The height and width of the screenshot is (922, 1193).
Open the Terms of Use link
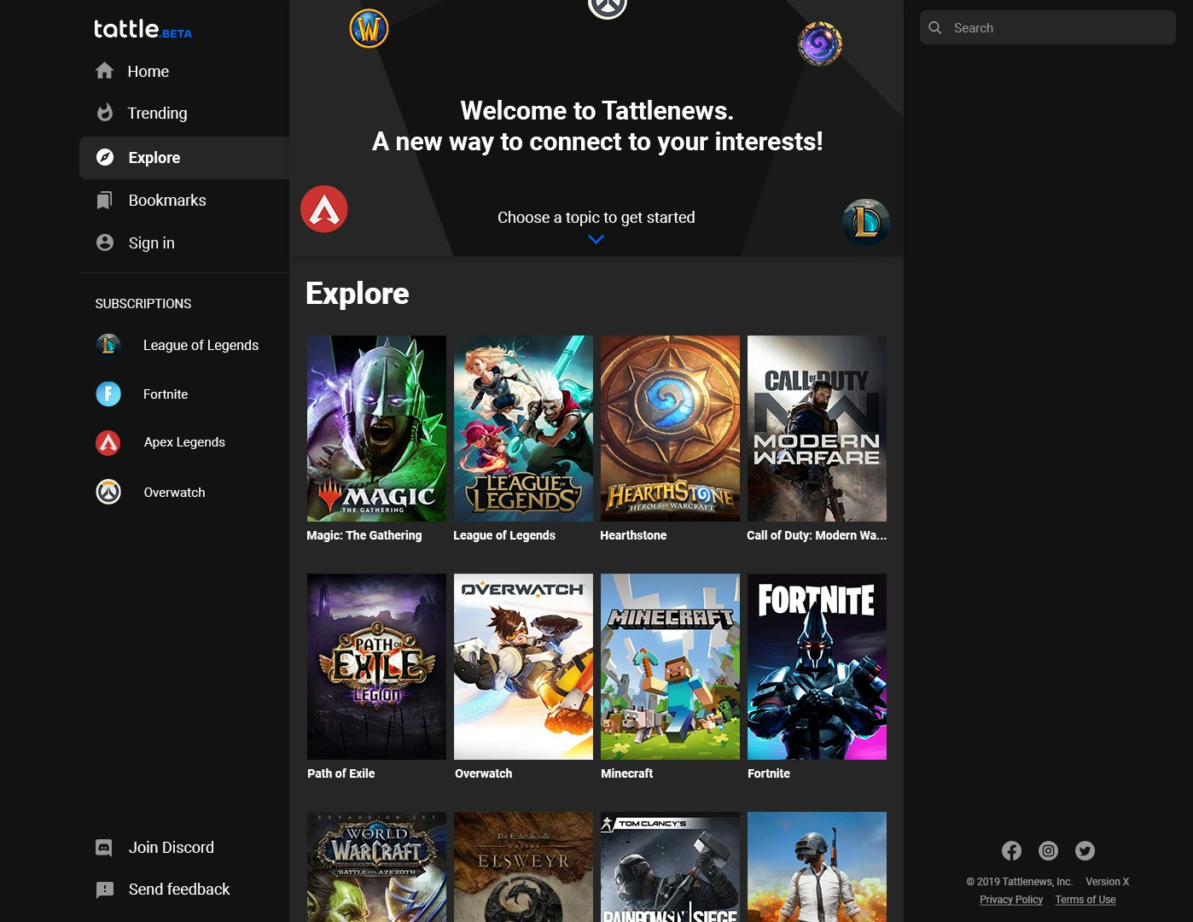coord(1085,900)
